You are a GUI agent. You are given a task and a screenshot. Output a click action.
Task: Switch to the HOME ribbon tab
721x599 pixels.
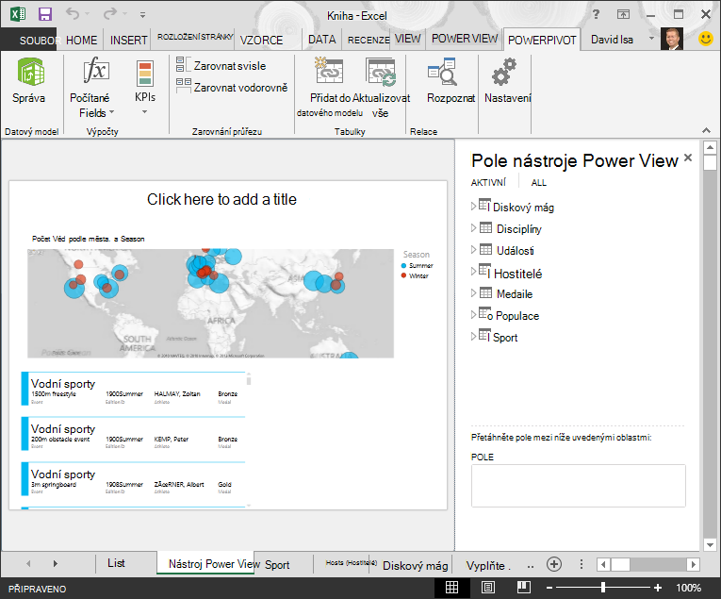coord(81,40)
